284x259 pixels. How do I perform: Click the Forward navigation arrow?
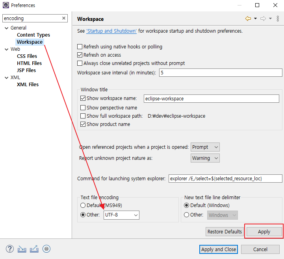(263, 18)
